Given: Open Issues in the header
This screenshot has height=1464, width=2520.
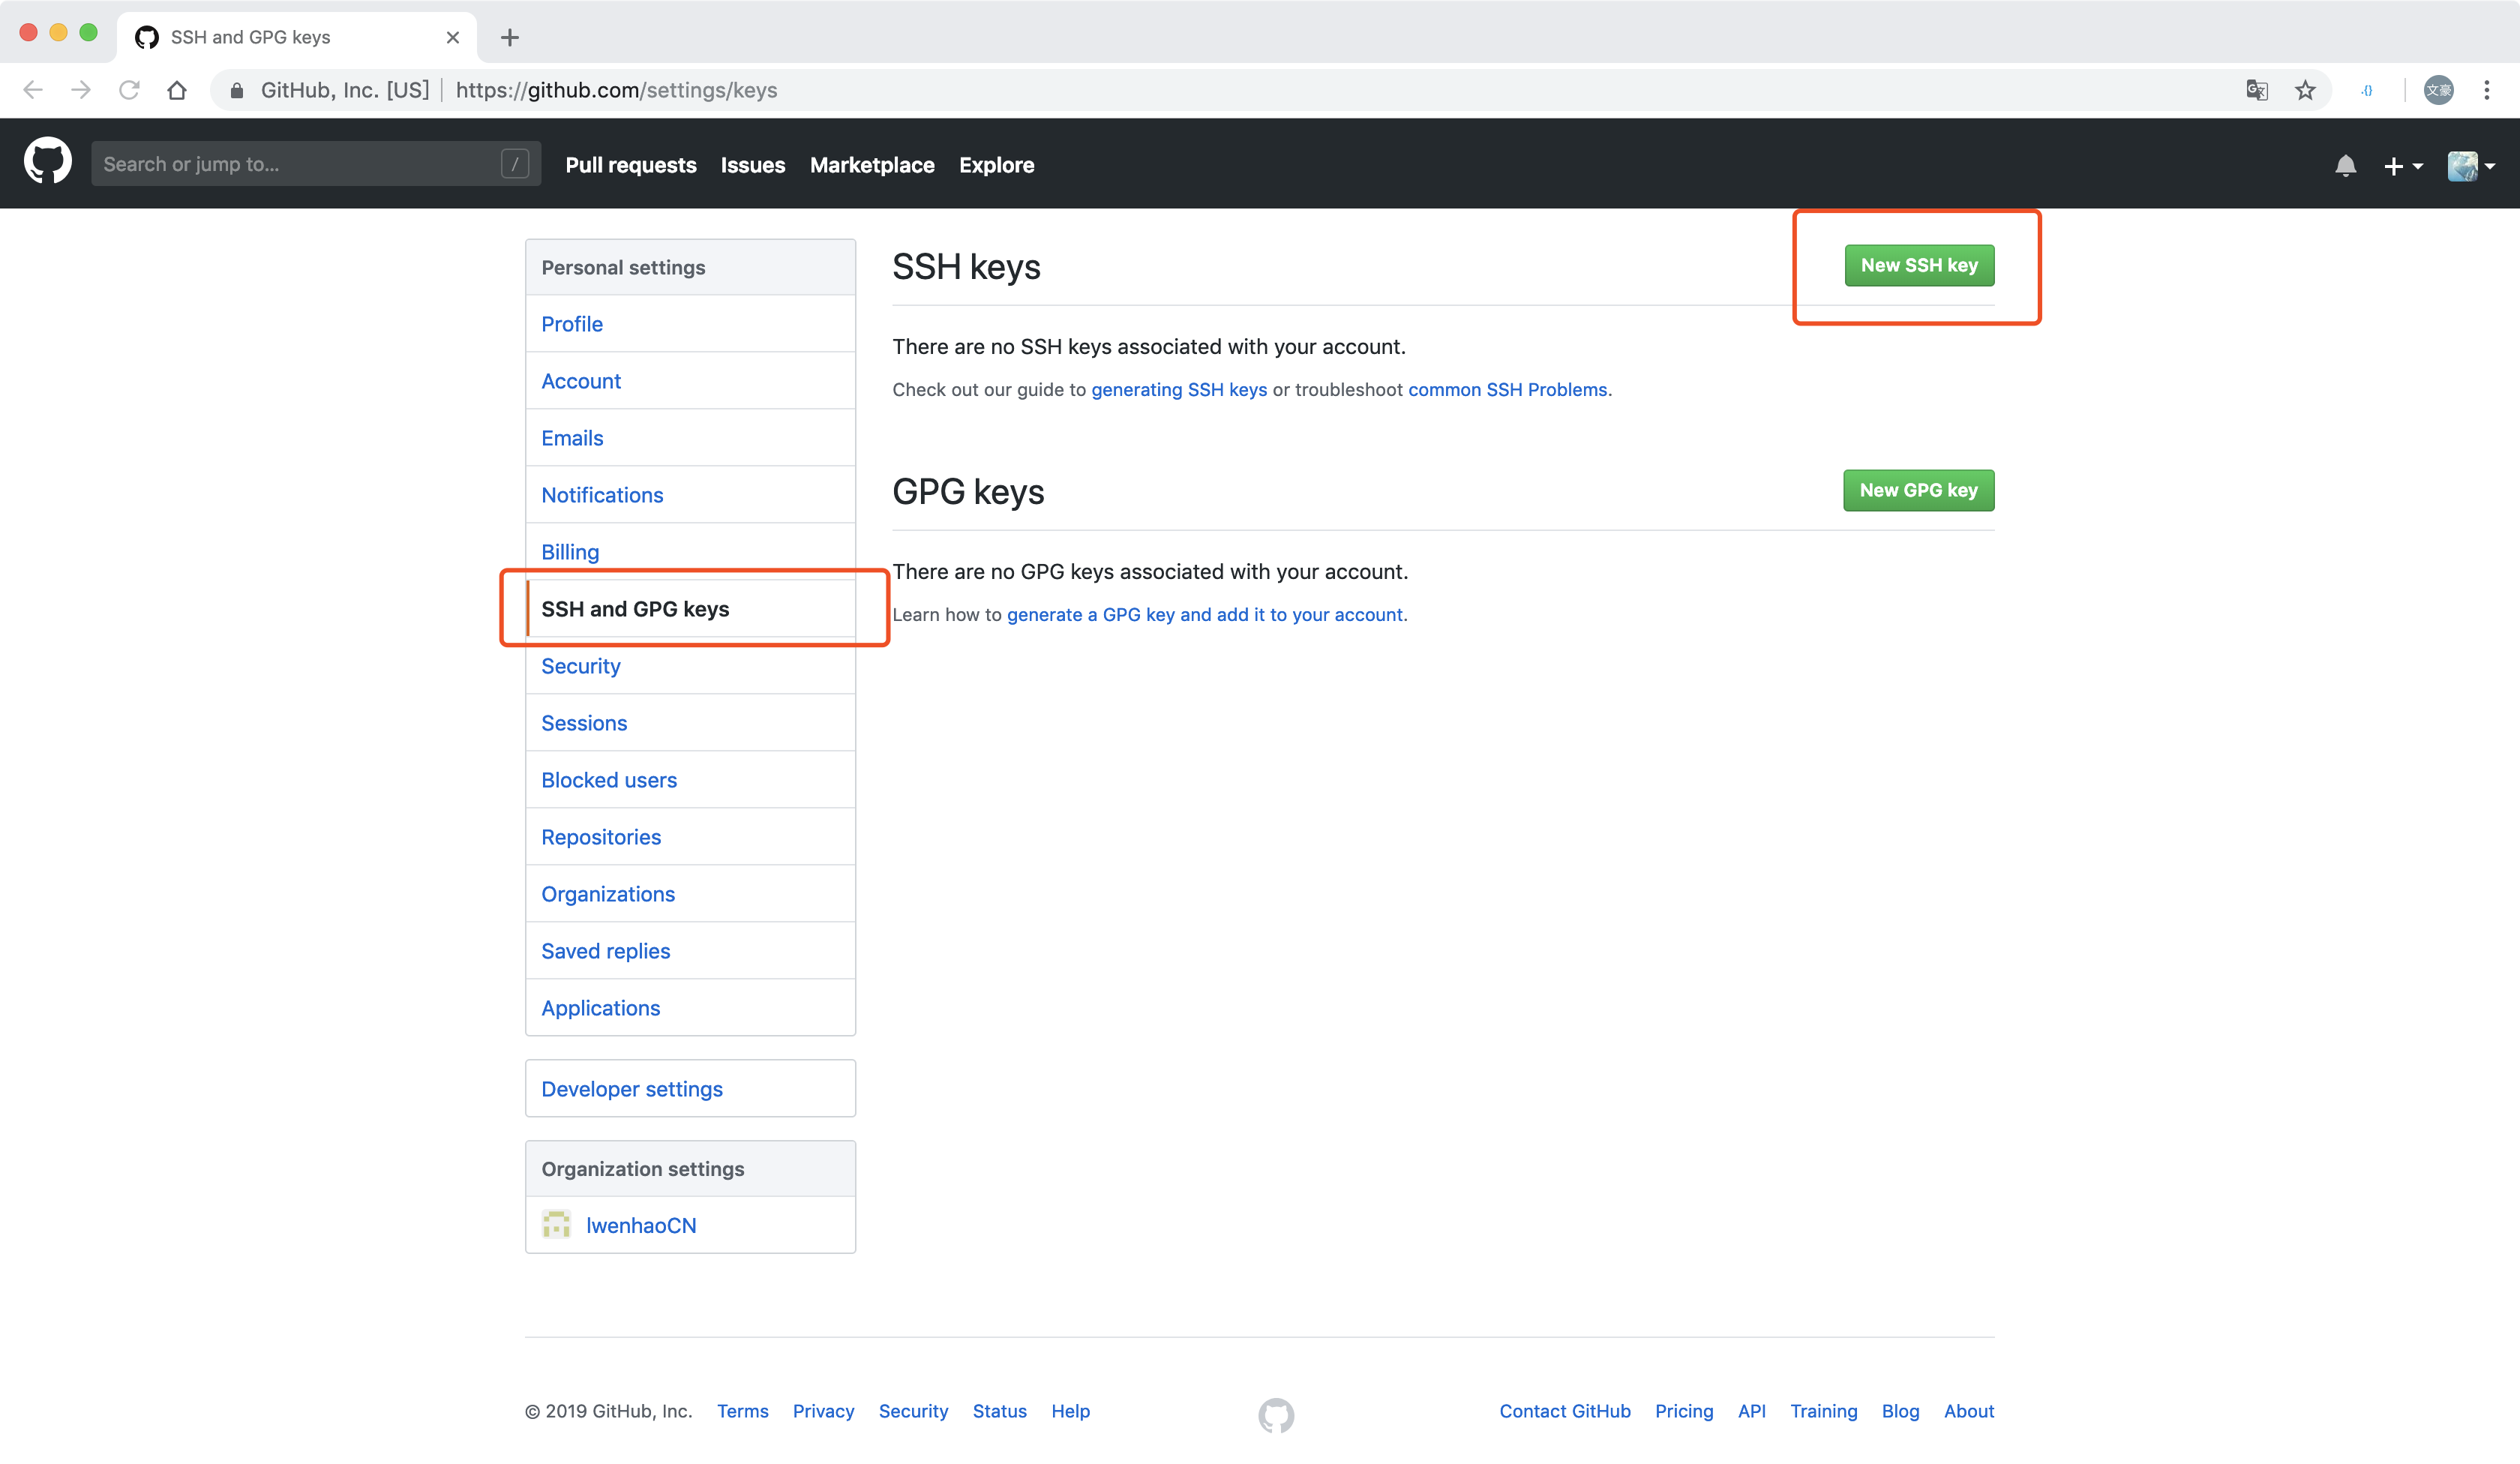Looking at the screenshot, I should (752, 165).
